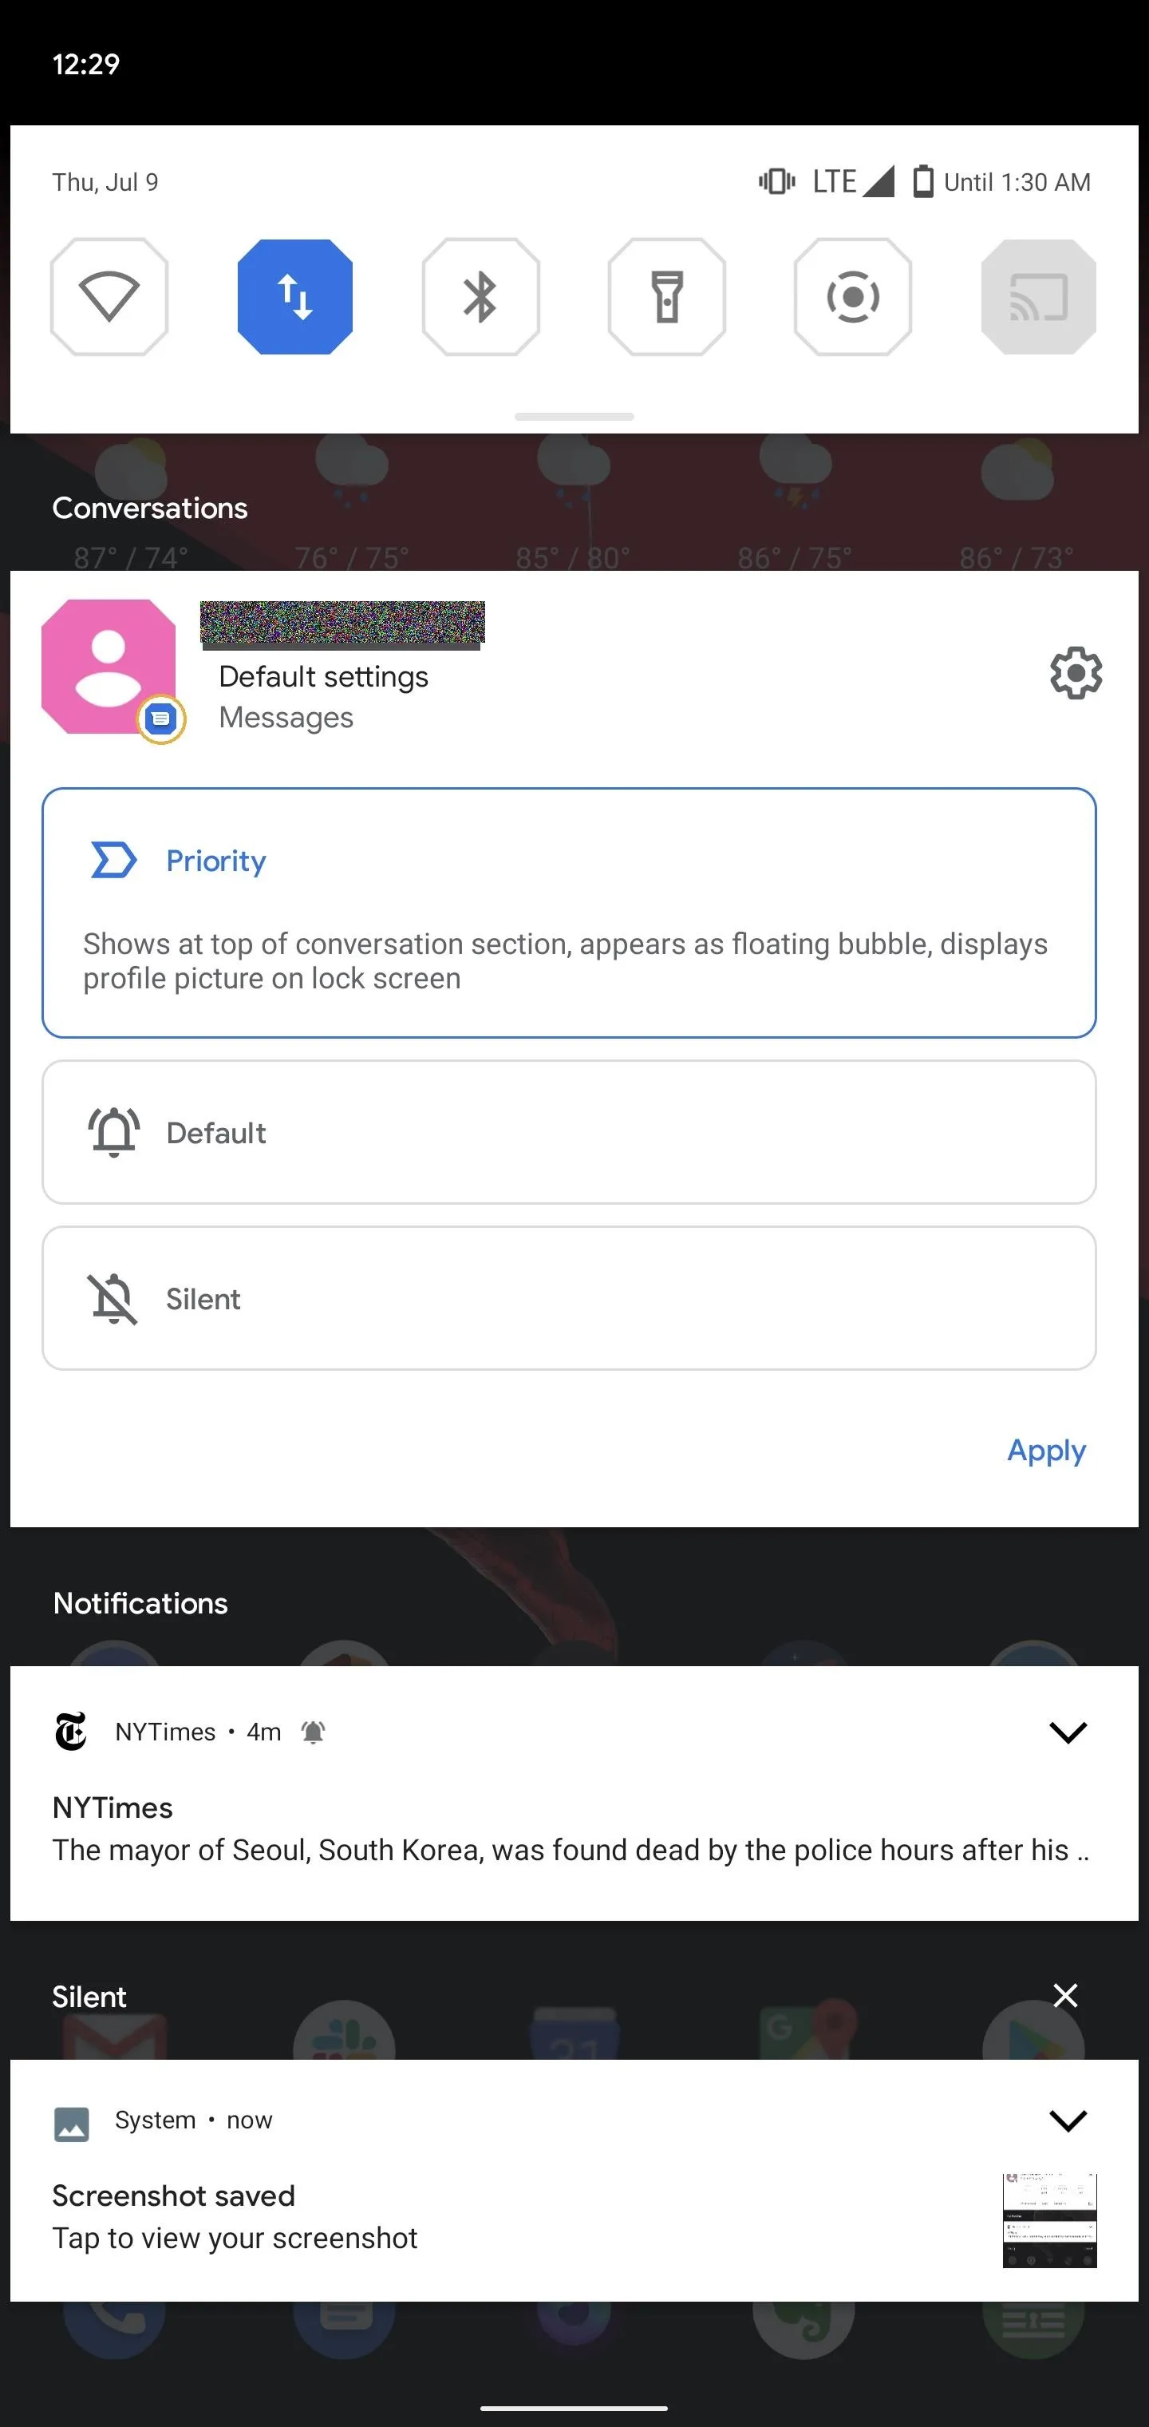Open conversation settings gear icon
Viewport: 1149px width, 2427px height.
click(x=1076, y=673)
